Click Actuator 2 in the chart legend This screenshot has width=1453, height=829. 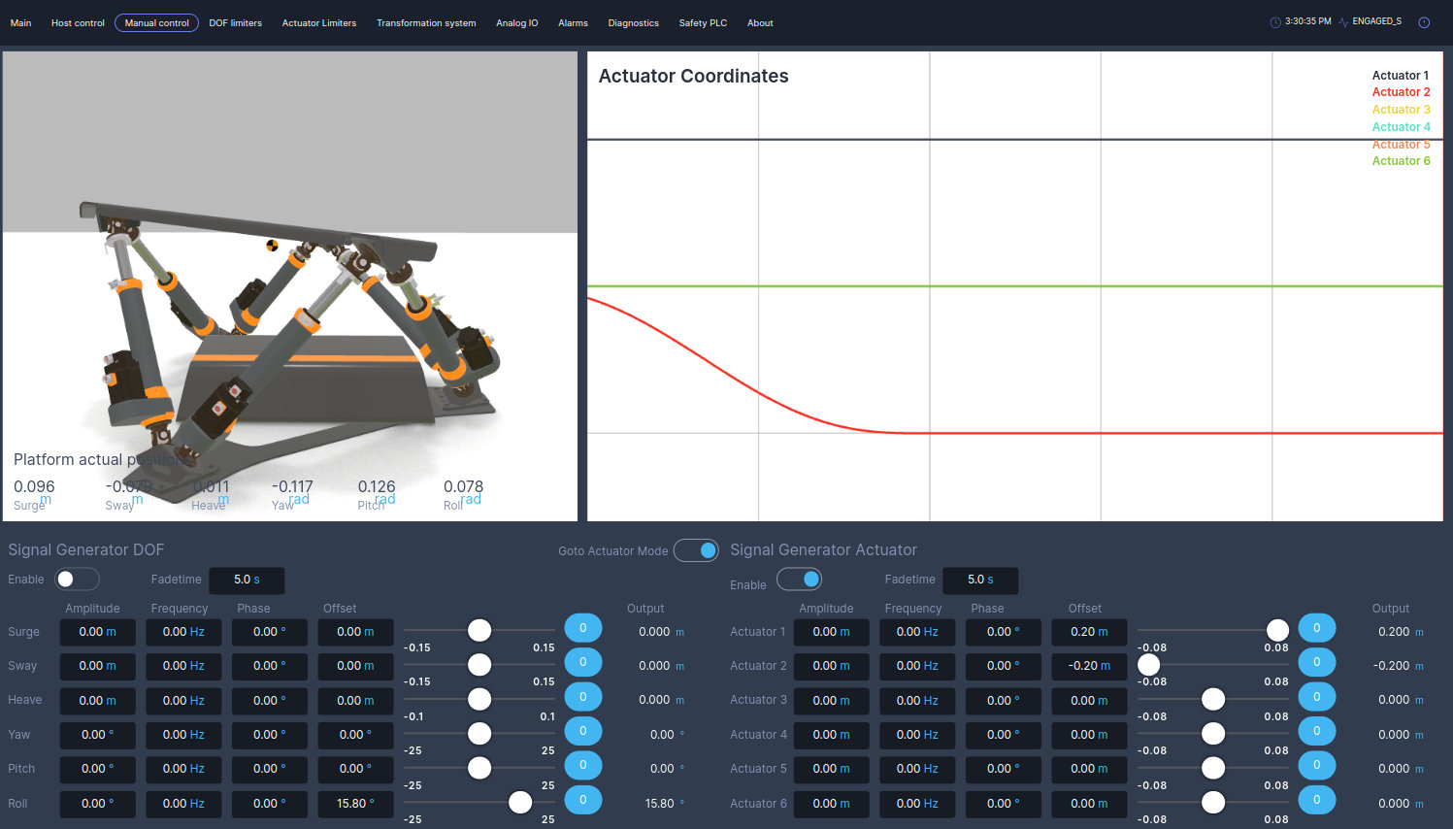(1400, 92)
